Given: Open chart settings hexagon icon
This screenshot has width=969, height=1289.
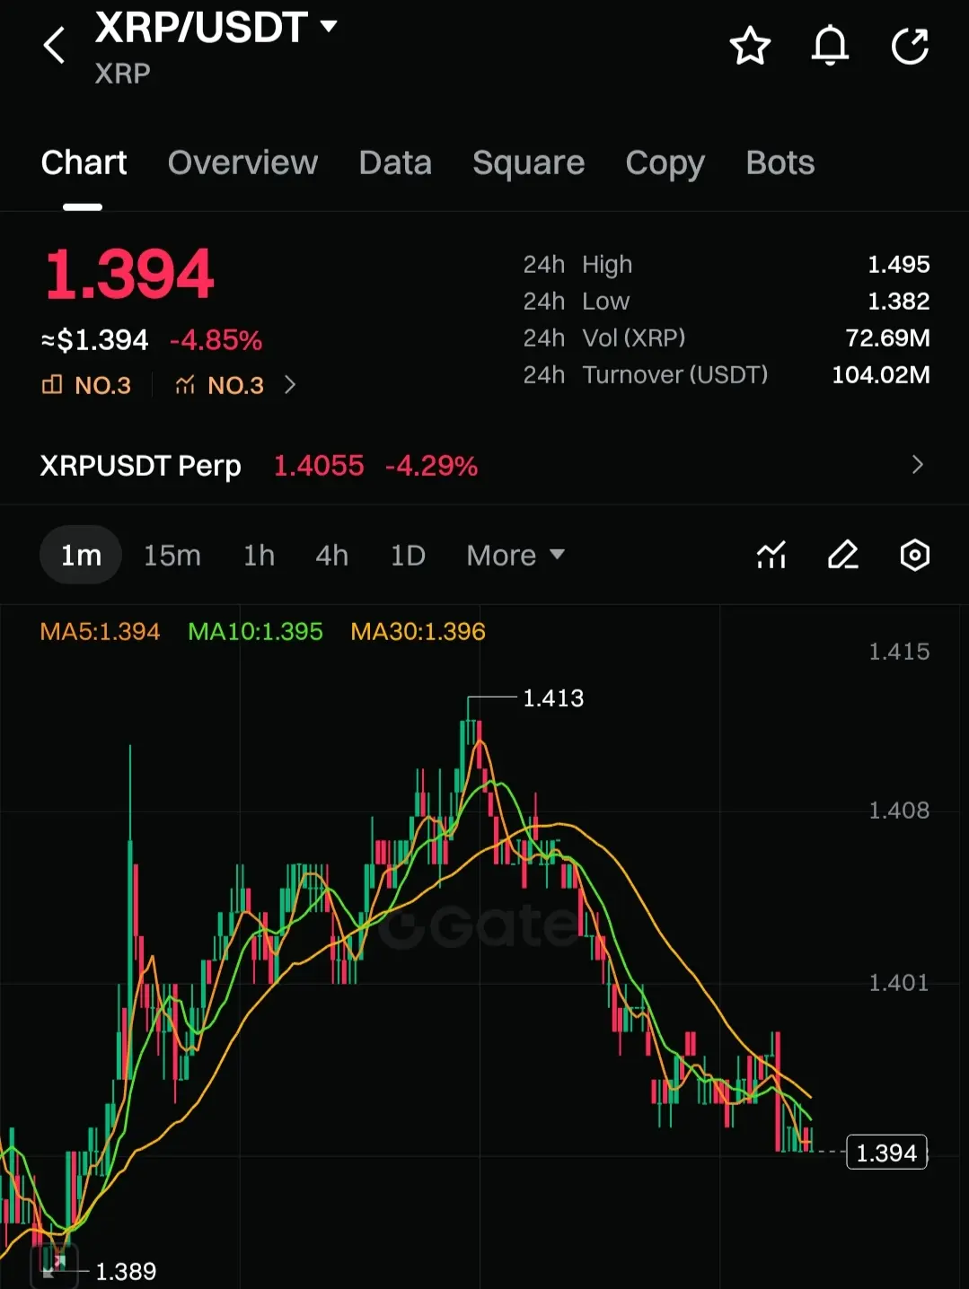Looking at the screenshot, I should 914,555.
